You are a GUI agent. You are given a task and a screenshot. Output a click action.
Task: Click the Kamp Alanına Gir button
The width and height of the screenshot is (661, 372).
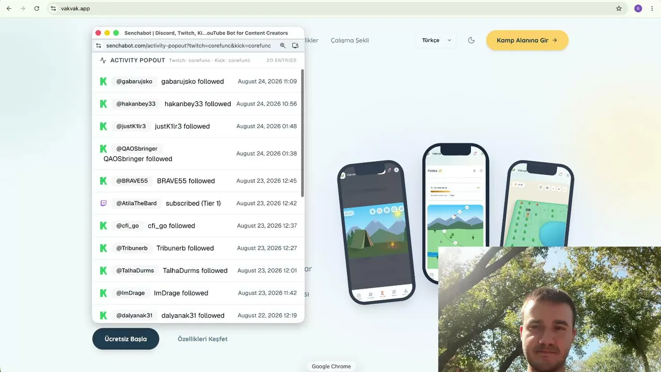pos(527,40)
